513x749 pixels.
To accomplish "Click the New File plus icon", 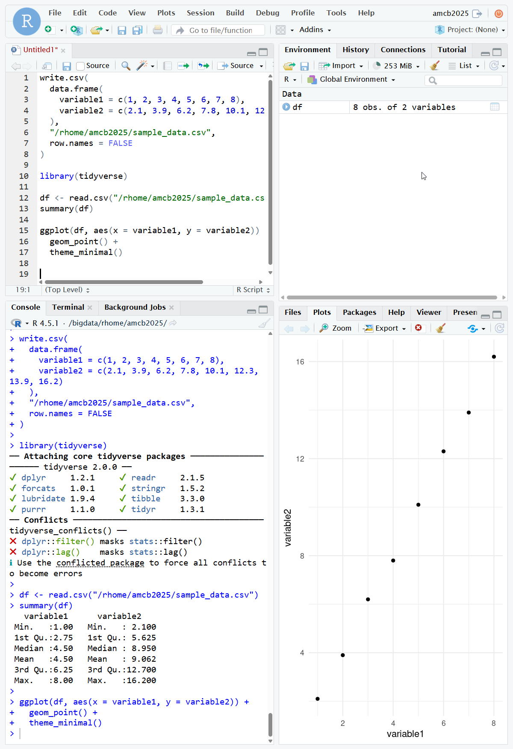I will [48, 30].
